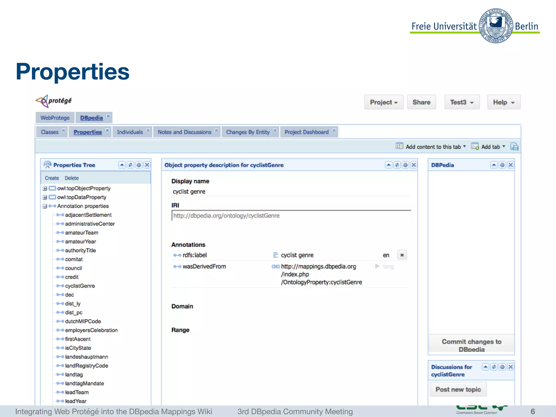The width and height of the screenshot is (556, 417).
Task: Select landRegistryCode property
Action: coord(86,366)
